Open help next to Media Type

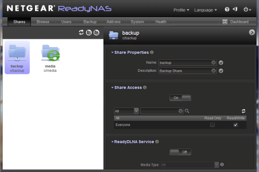[222, 165]
